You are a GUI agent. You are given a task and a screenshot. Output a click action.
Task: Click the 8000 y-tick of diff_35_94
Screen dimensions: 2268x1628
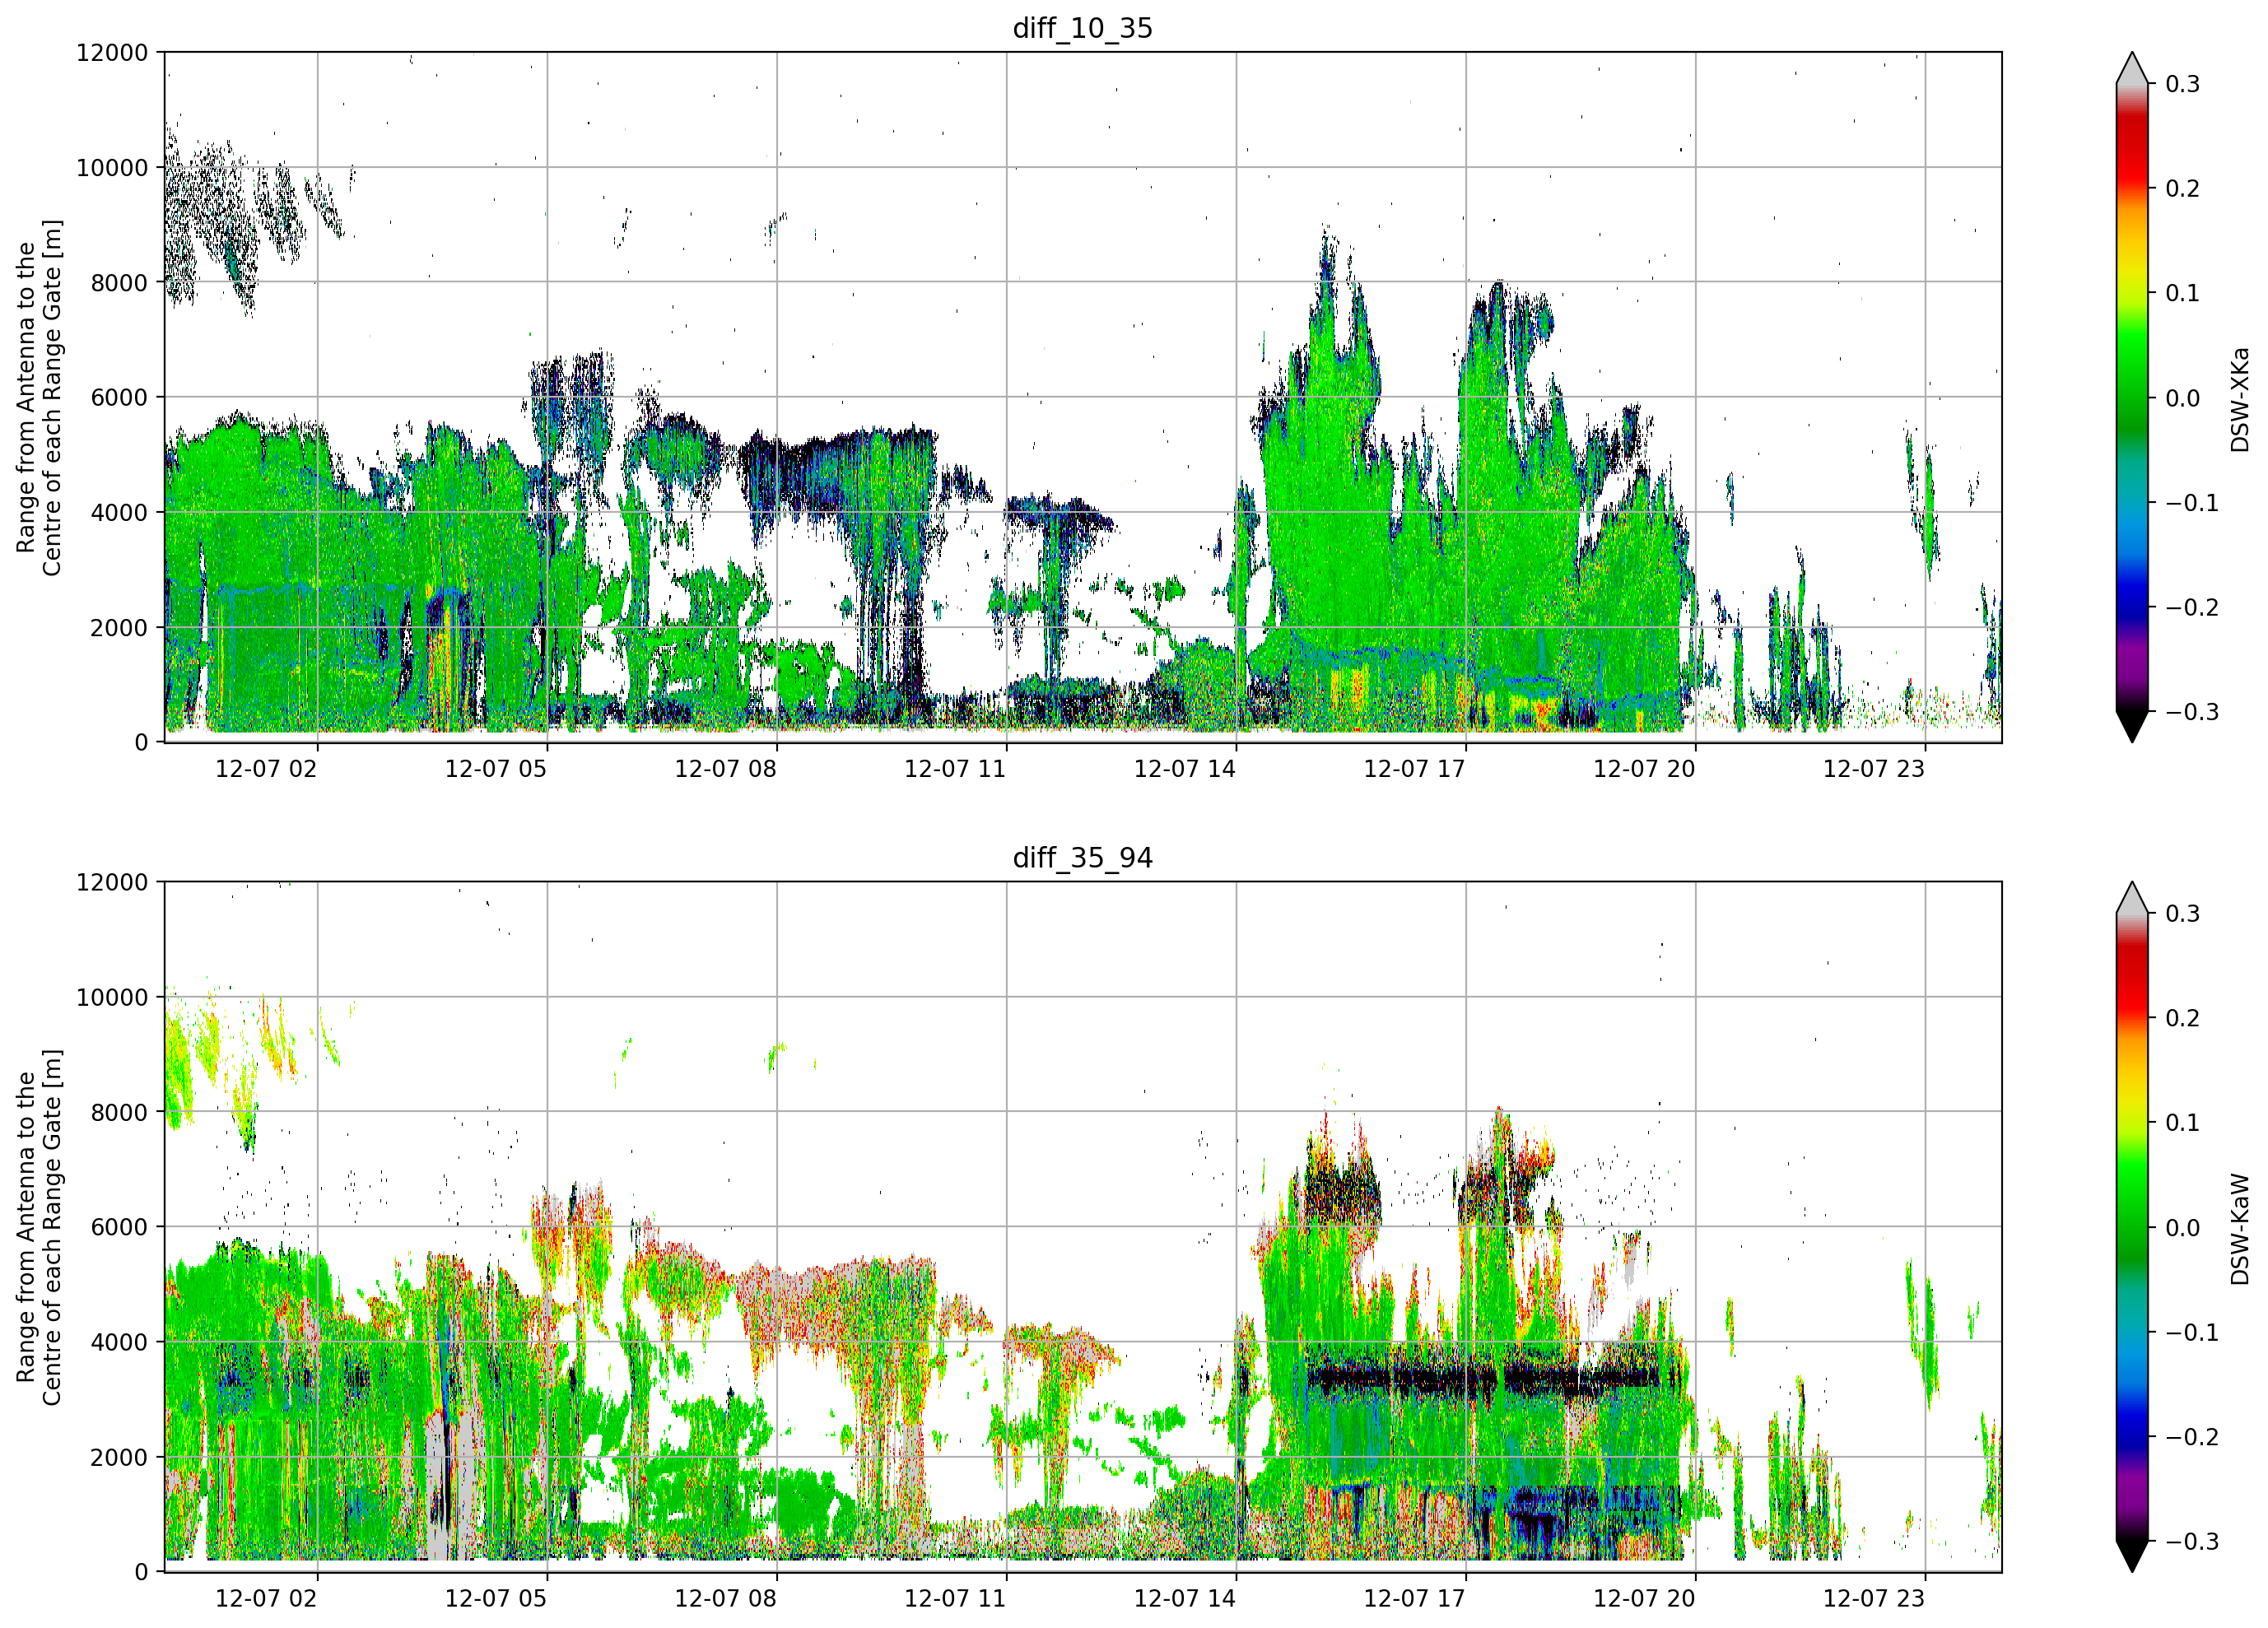click(119, 1113)
